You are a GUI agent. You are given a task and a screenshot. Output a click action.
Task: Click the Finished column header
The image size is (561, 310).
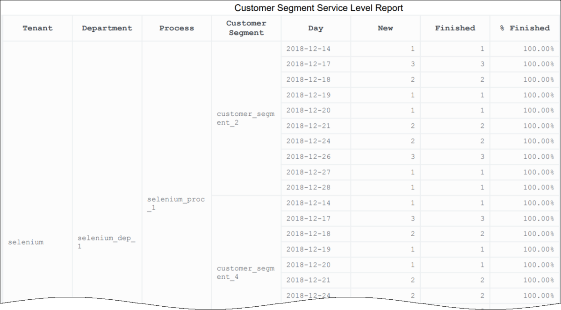pyautogui.click(x=455, y=28)
